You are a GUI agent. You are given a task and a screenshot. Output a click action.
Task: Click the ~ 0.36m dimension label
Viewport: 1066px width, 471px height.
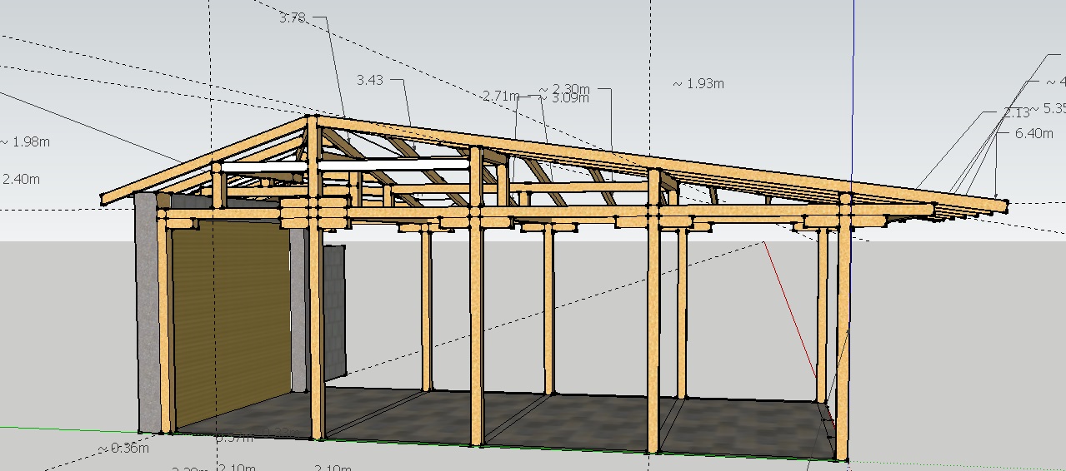tap(123, 449)
